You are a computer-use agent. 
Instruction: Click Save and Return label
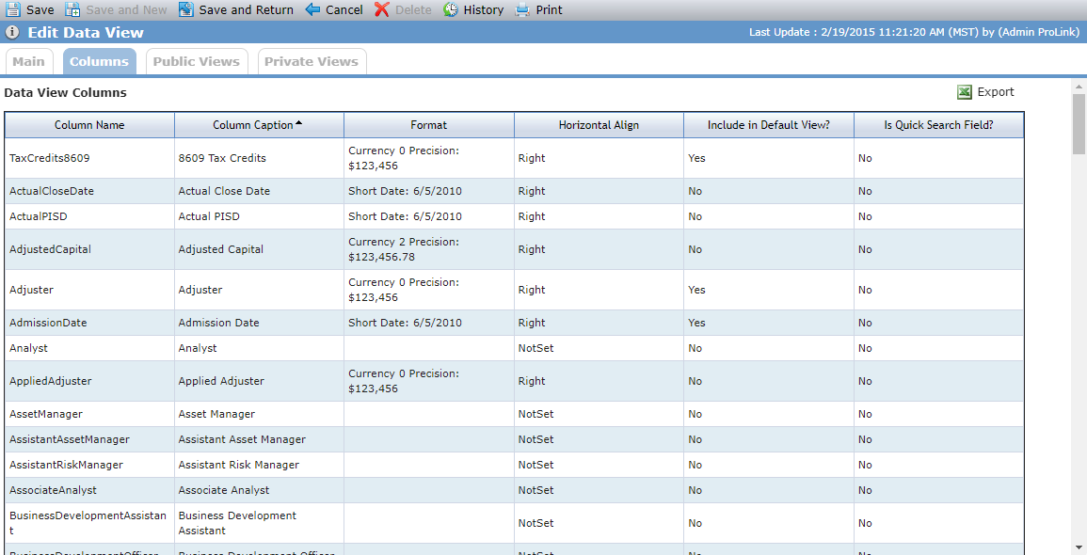(x=246, y=9)
